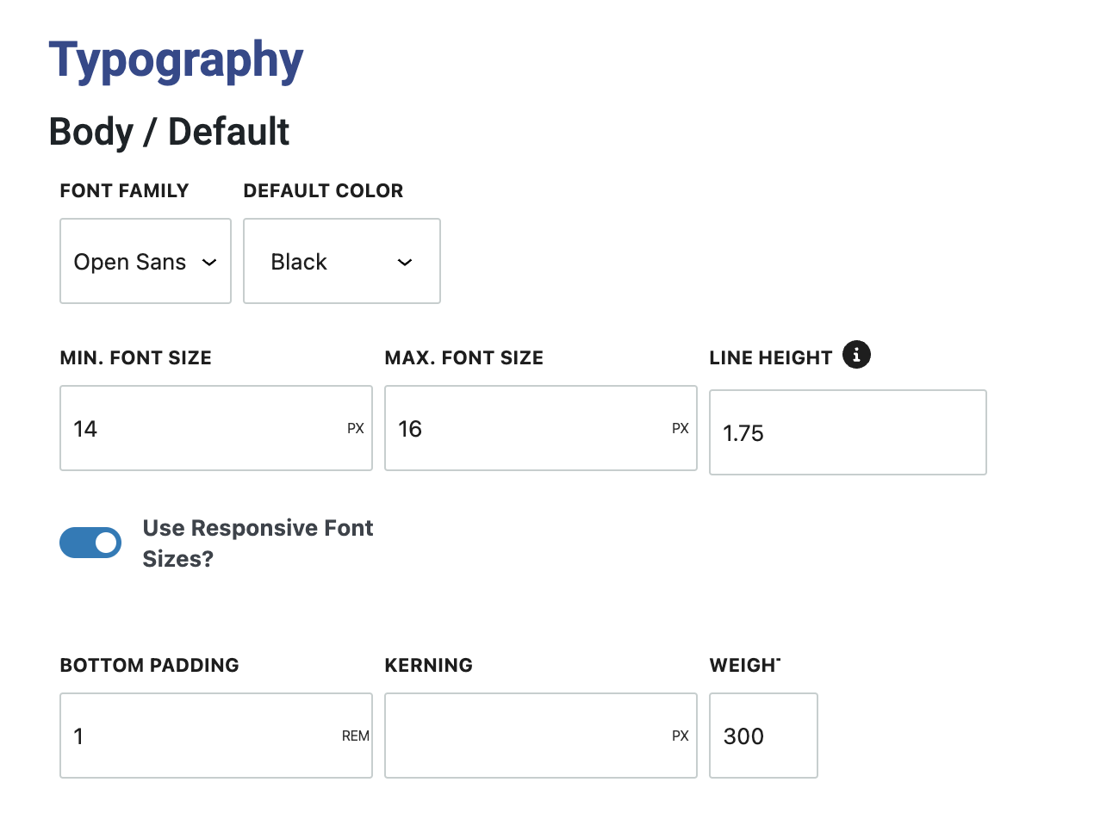Click into the Min. Font Size field

click(202, 428)
